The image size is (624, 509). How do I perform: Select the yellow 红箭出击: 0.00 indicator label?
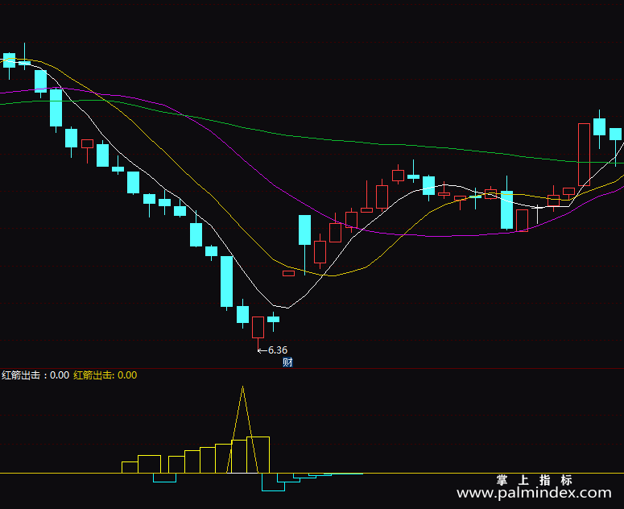[x=105, y=375]
